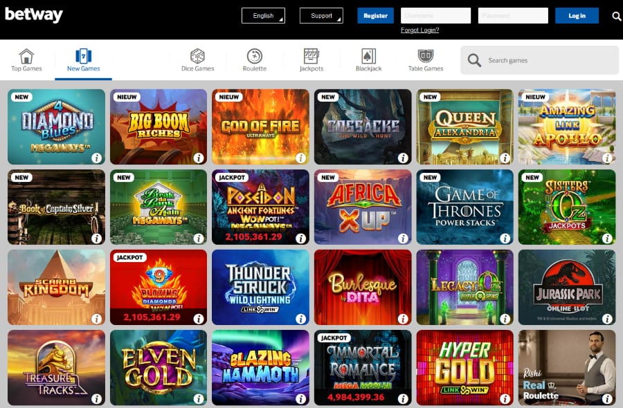Expand the English language dropdown
The image size is (623, 408).
264,16
